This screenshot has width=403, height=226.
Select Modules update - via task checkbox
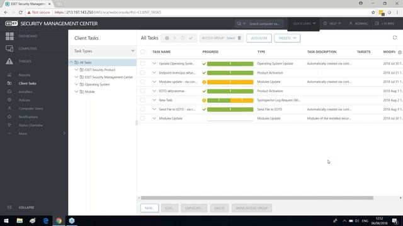143,82
